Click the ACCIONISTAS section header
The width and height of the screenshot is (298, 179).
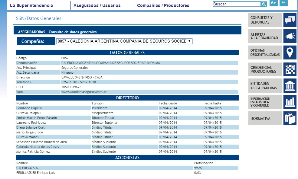coord(127,158)
